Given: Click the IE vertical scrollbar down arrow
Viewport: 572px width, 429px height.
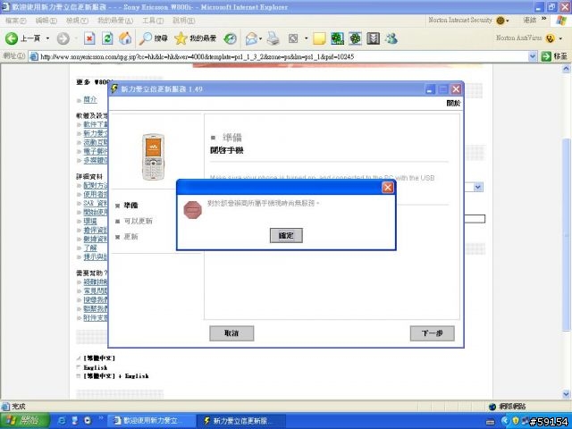Looking at the screenshot, I should 566,394.
